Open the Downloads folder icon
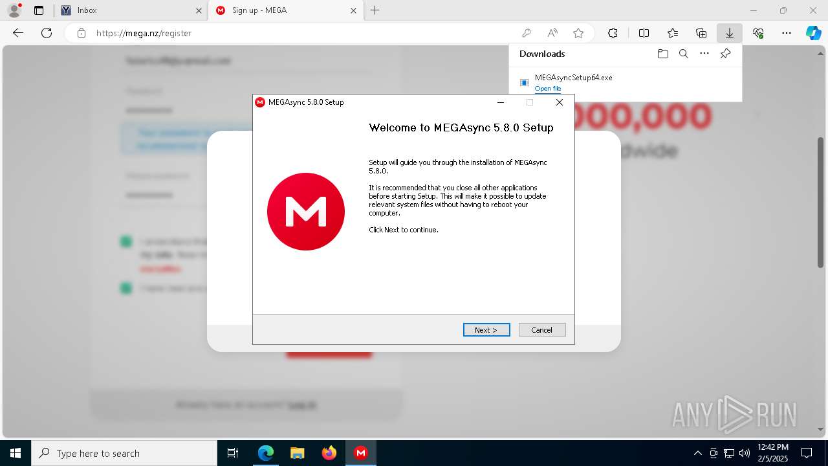Screen dimensions: 828x466 tap(662, 54)
